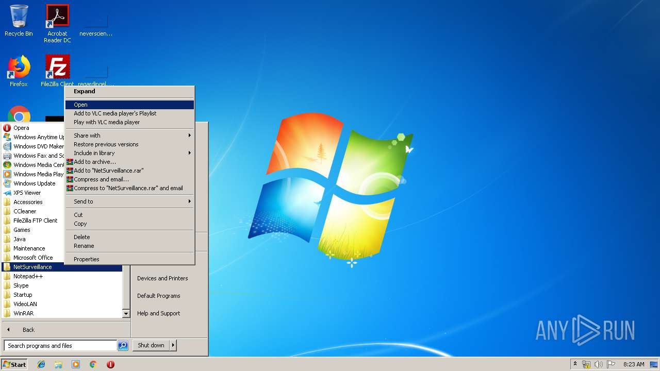Choose Play with VLC media player
Viewport: 660px width, 371px height.
129,122
